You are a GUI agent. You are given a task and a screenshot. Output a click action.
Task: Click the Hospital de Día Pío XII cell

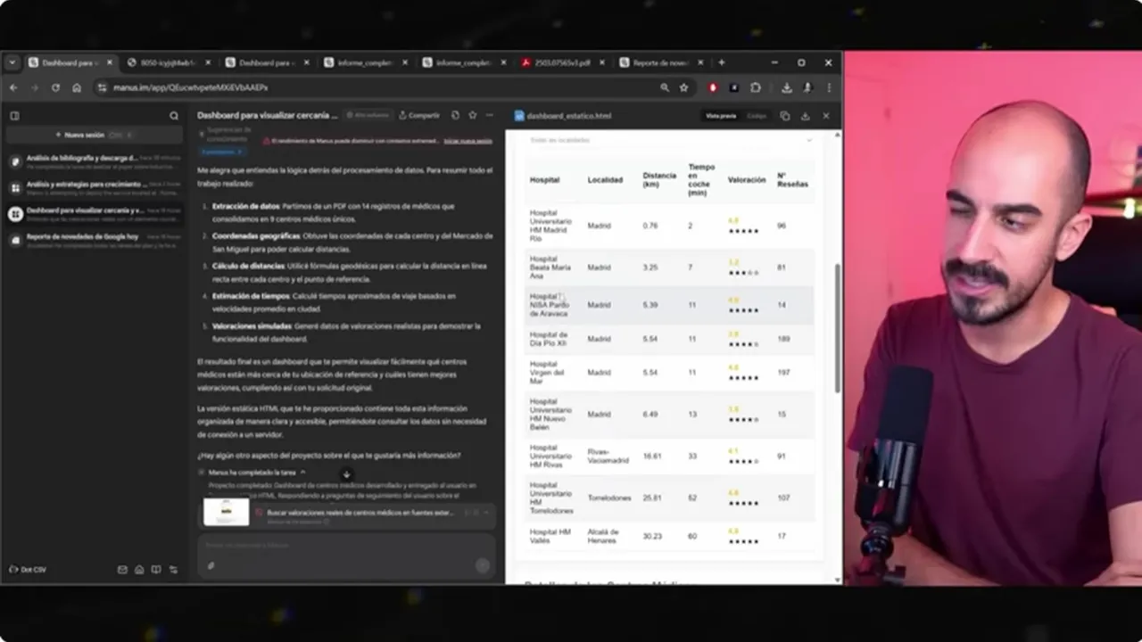click(549, 339)
